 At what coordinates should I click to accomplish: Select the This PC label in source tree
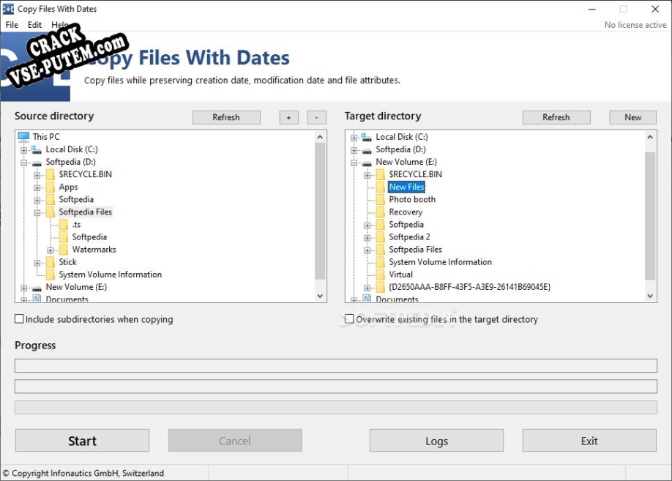click(x=46, y=137)
